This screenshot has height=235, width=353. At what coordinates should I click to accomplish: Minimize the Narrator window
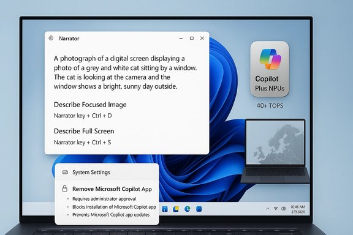point(181,38)
